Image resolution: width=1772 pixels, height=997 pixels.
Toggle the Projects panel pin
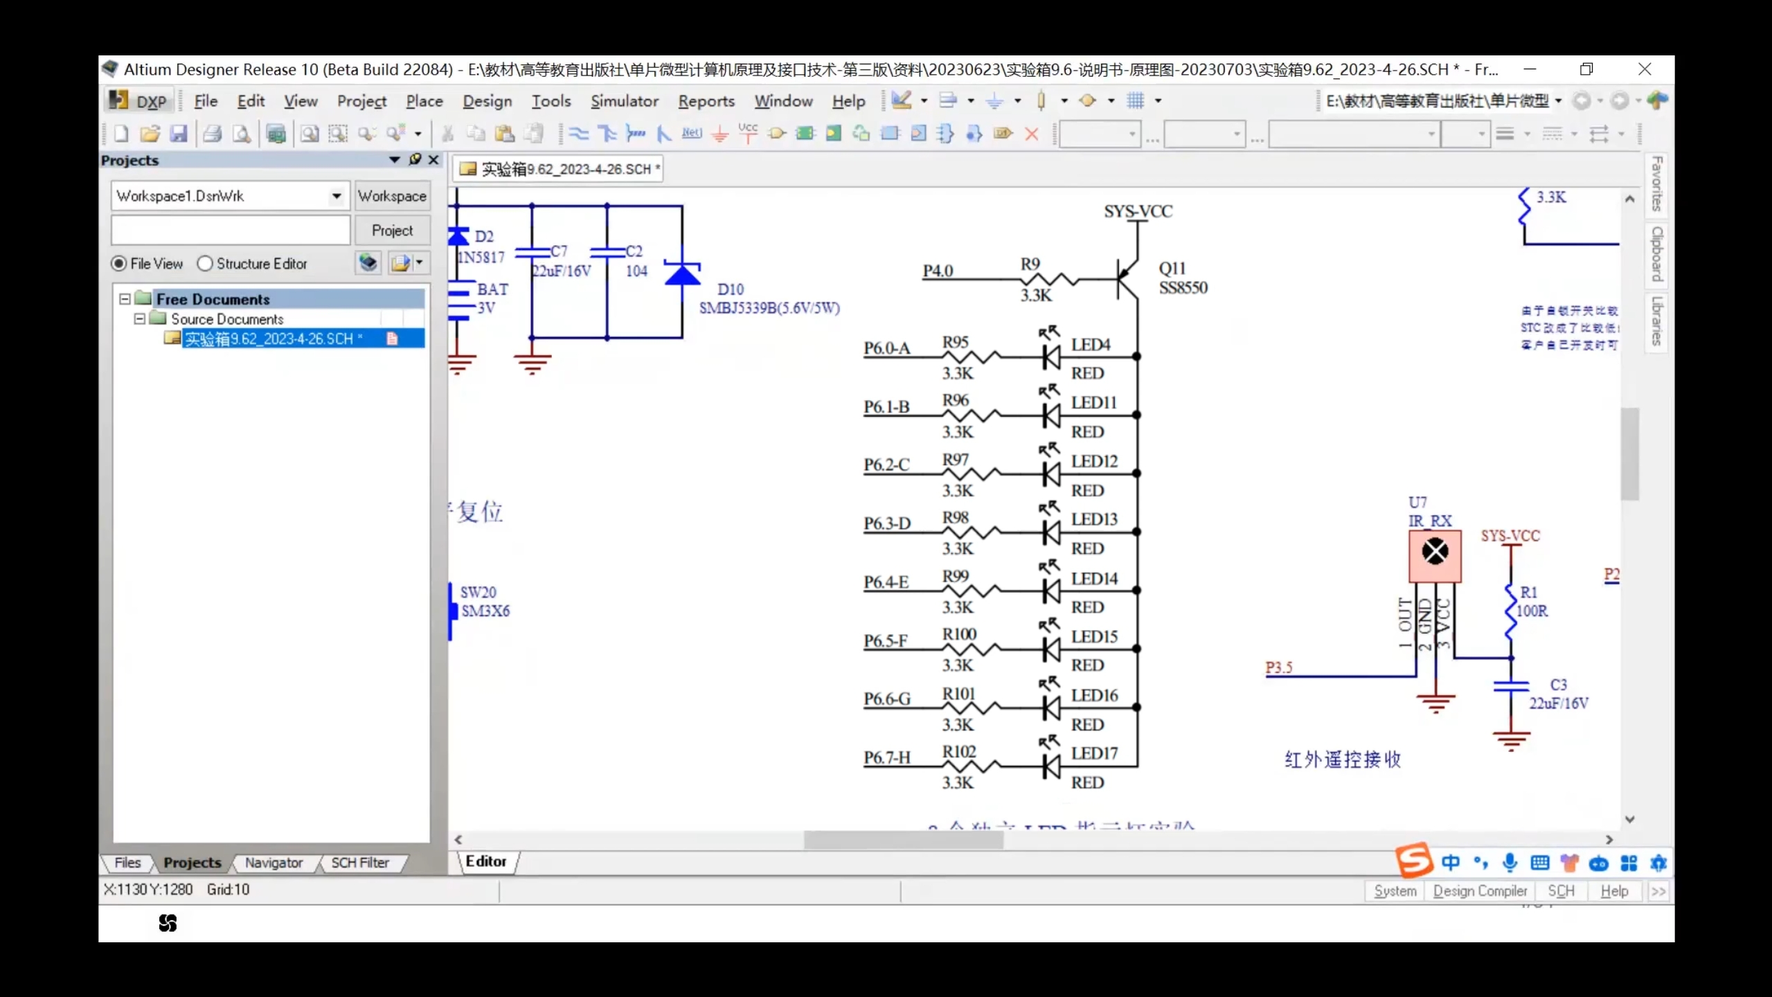[x=415, y=159]
